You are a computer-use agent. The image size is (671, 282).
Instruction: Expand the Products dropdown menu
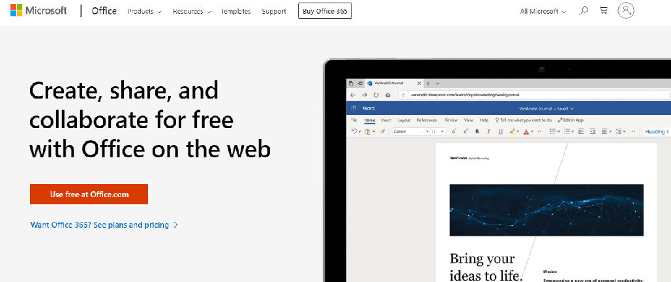pos(145,12)
